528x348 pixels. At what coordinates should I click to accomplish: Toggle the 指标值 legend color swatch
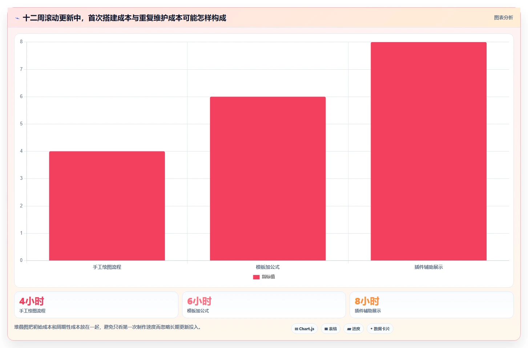[256, 277]
